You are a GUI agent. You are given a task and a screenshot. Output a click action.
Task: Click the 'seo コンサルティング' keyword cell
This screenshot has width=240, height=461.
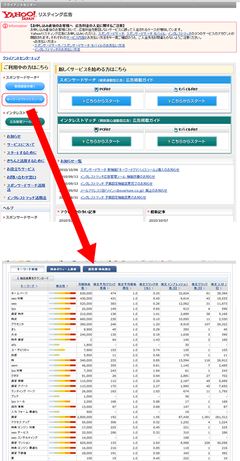click(29, 437)
